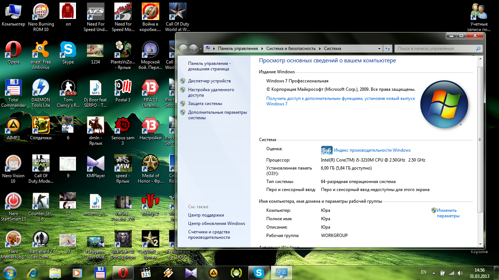Select the Dj Boor feat SERPO MP3 file

(95, 93)
